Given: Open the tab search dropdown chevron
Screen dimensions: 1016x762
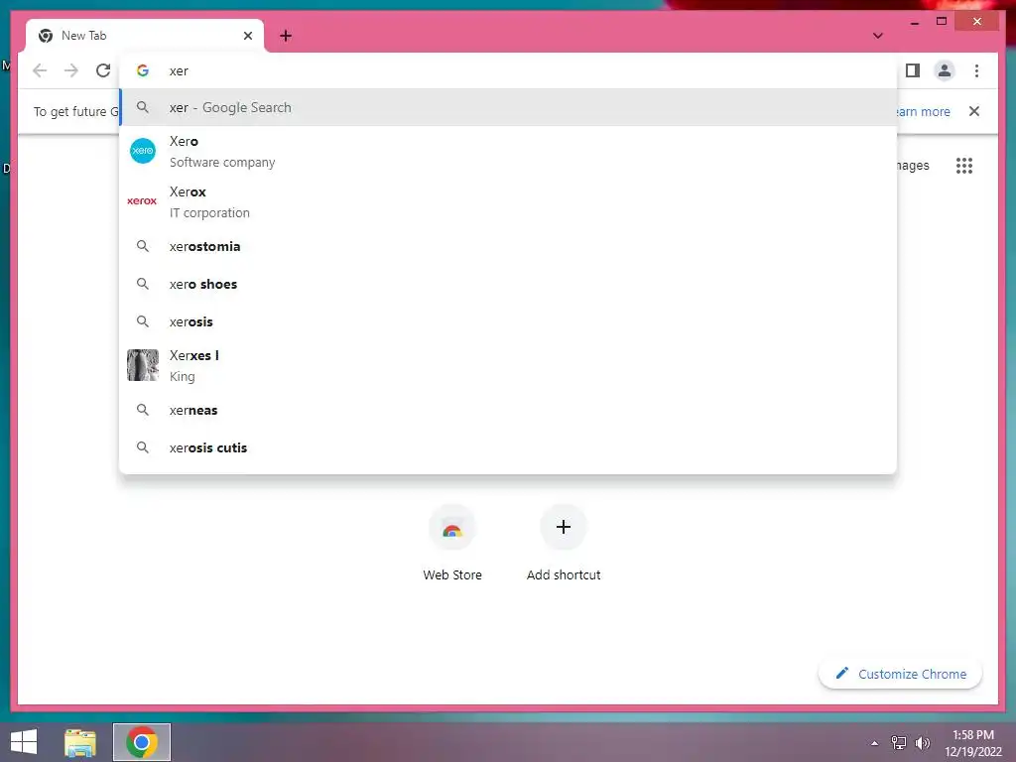Looking at the screenshot, I should tap(878, 36).
